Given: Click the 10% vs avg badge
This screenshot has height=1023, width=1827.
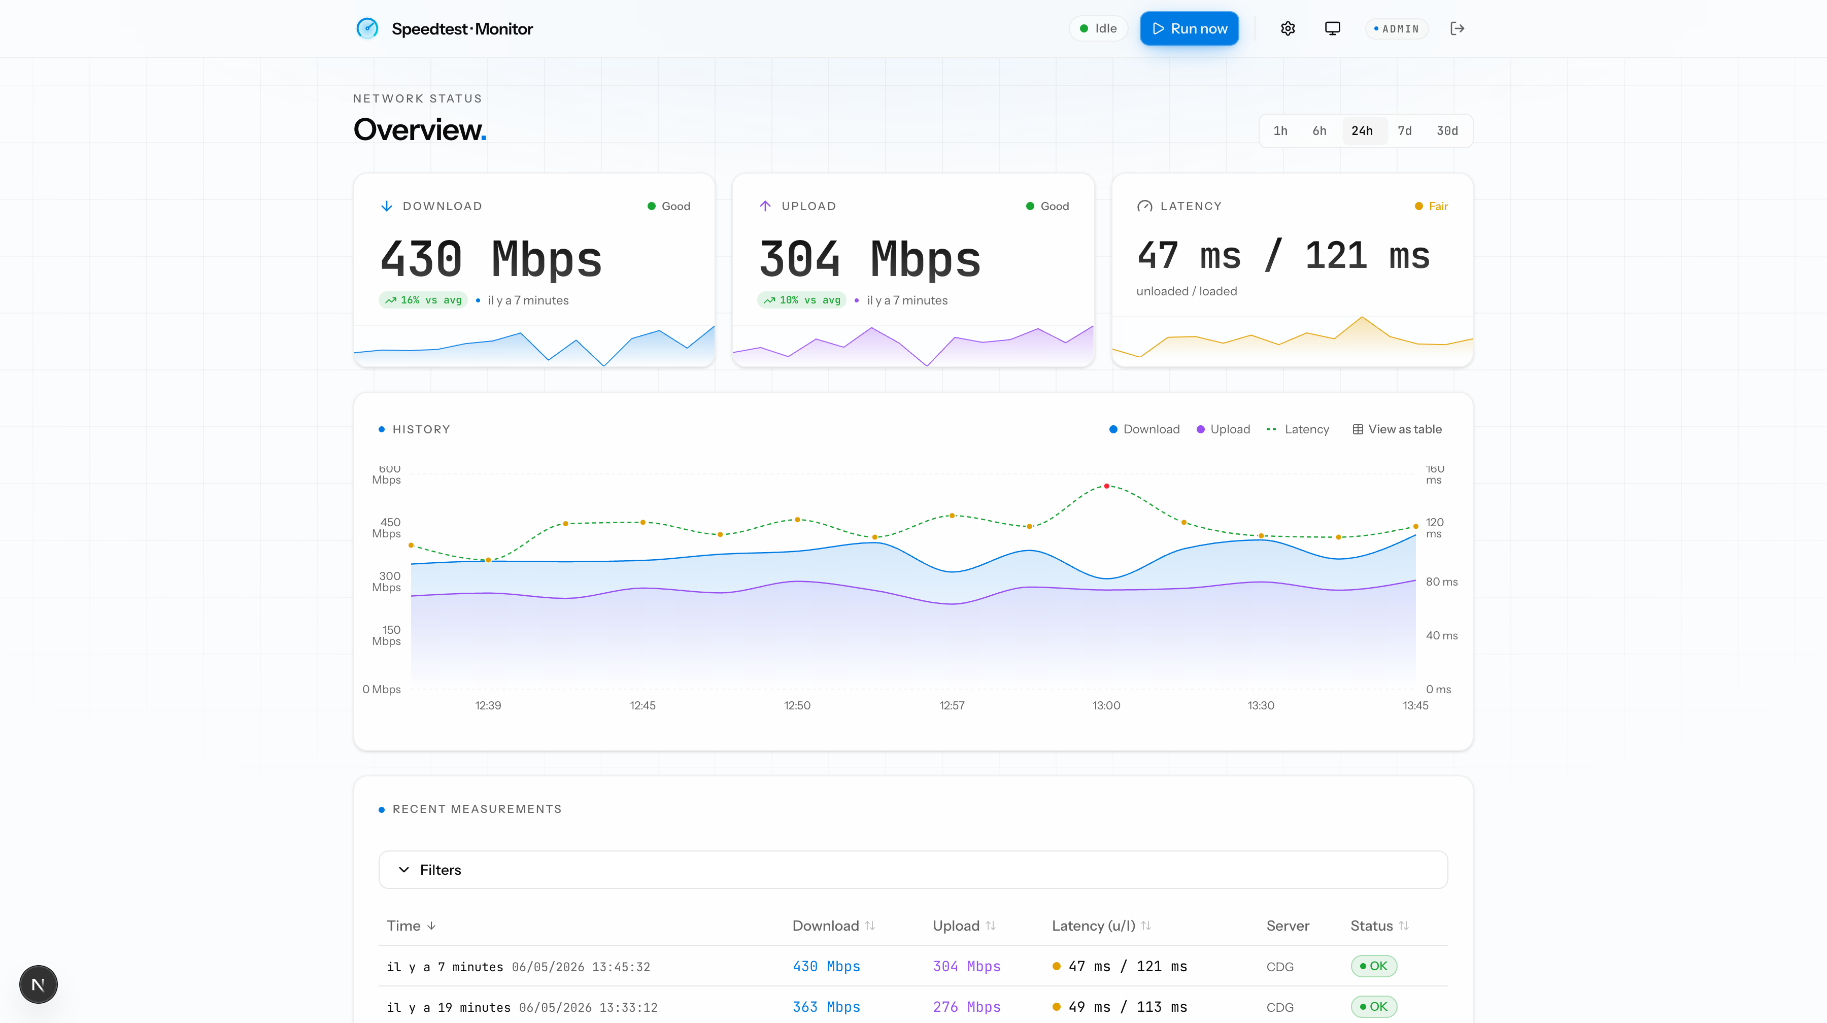Looking at the screenshot, I should 802,300.
